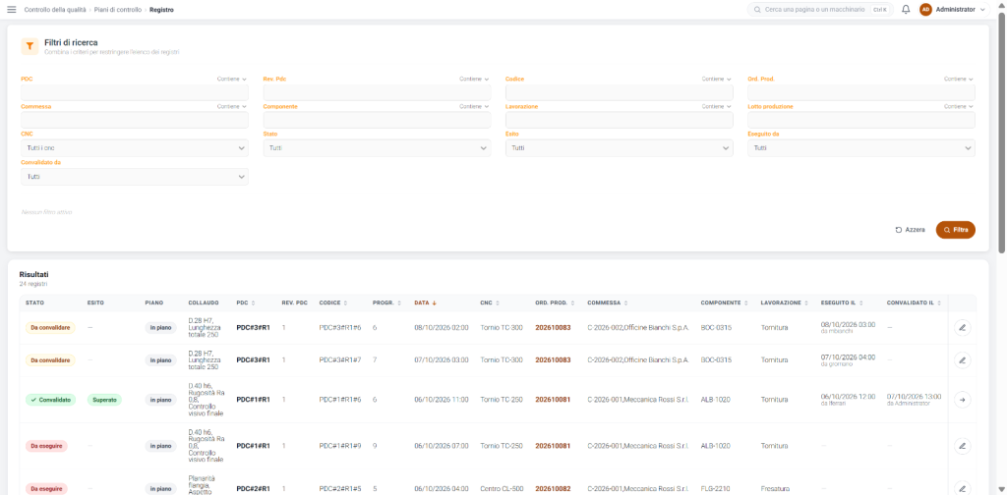1007x495 pixels.
Task: Click into the Rev. Pdc filter field
Action: tap(377, 92)
